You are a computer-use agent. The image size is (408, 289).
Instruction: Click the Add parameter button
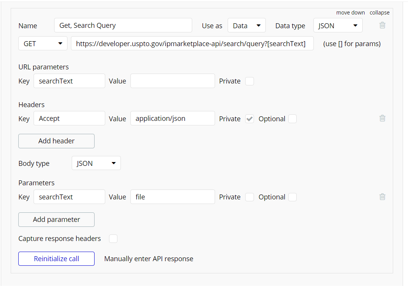(x=56, y=220)
